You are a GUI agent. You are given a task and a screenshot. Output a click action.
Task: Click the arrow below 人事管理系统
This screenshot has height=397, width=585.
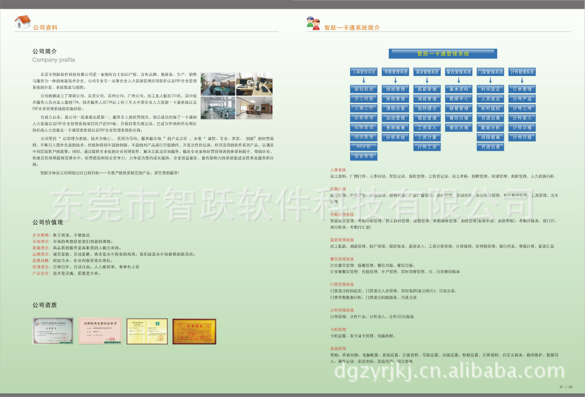coord(363,81)
